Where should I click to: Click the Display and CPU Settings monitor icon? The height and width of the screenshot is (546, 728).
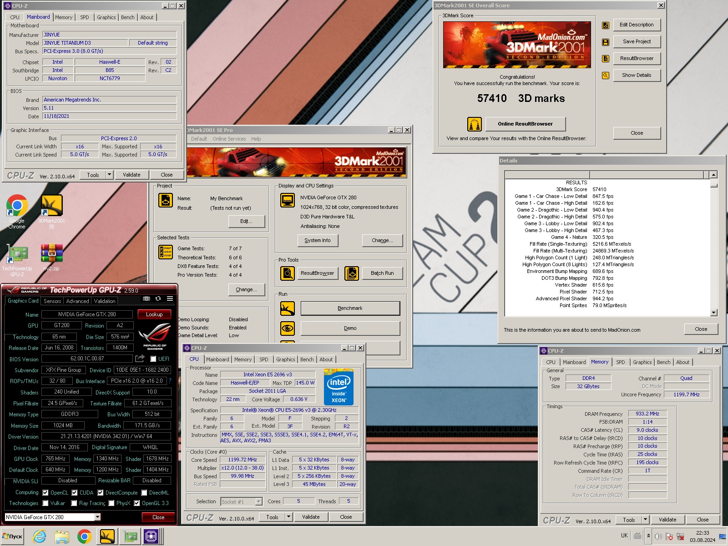click(x=287, y=200)
